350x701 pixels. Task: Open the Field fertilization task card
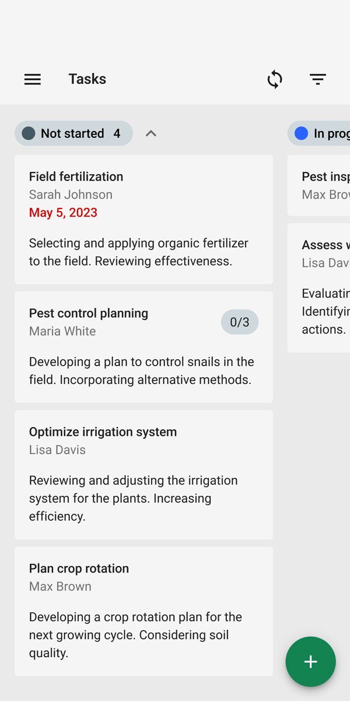[x=143, y=219]
